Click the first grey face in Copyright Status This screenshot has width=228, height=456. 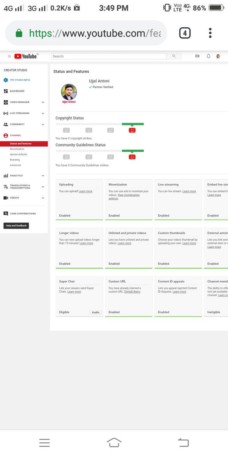[x=66, y=130]
